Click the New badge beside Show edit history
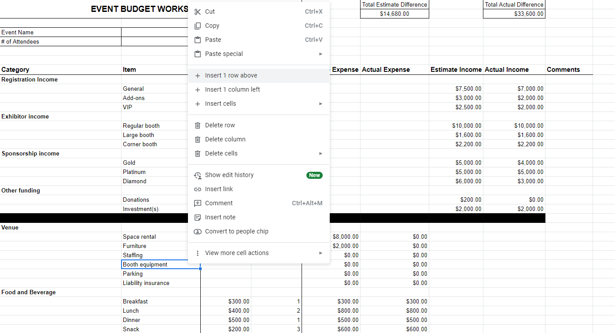 click(x=314, y=175)
